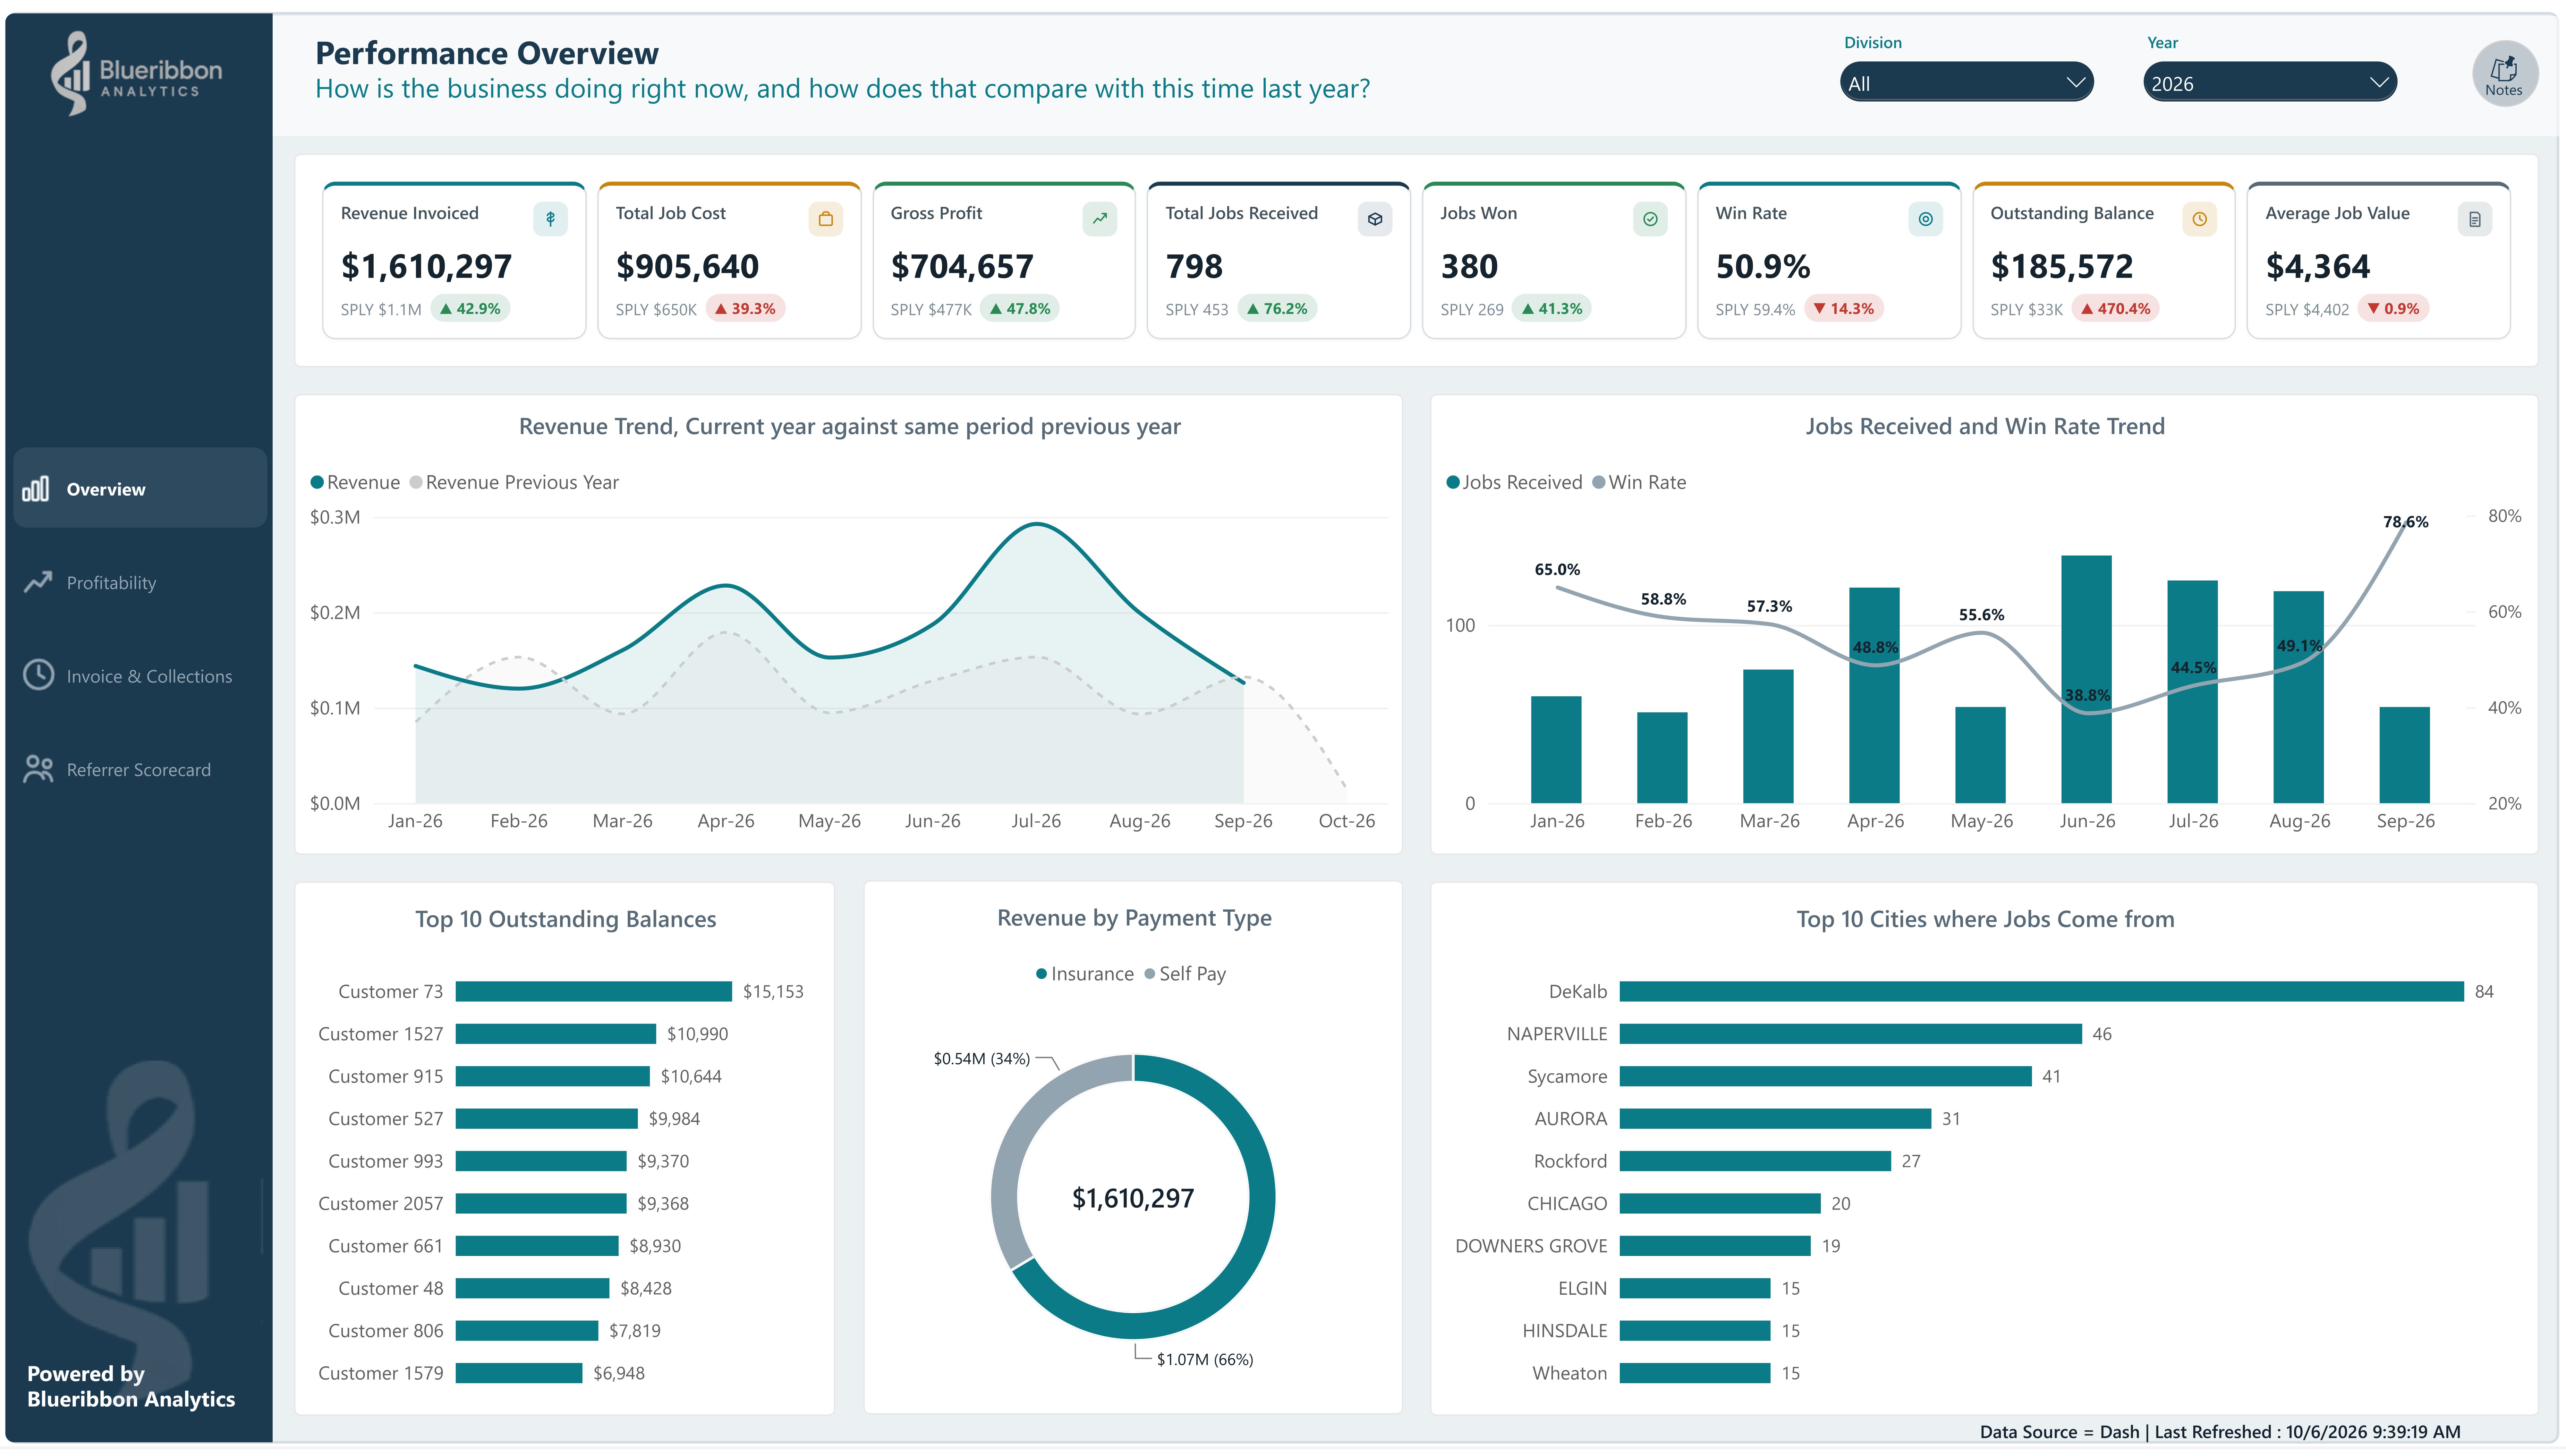Click the Referrer Scorecard people icon
Screen dimensions: 2566x1456
tap(38, 769)
